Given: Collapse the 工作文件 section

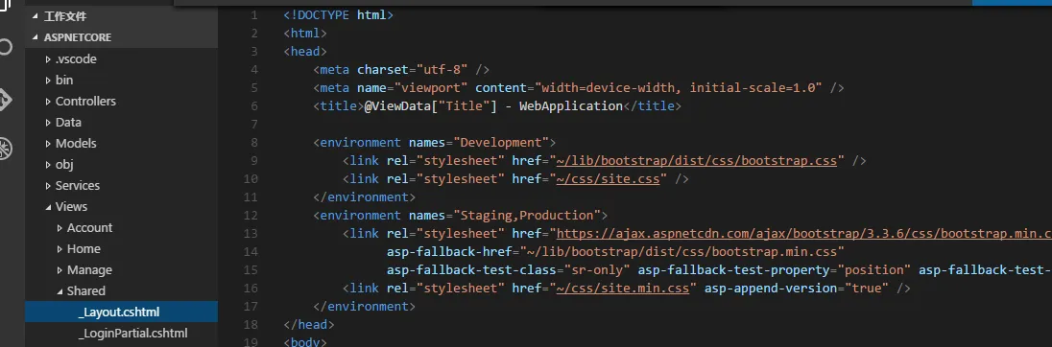Looking at the screenshot, I should 36,16.
